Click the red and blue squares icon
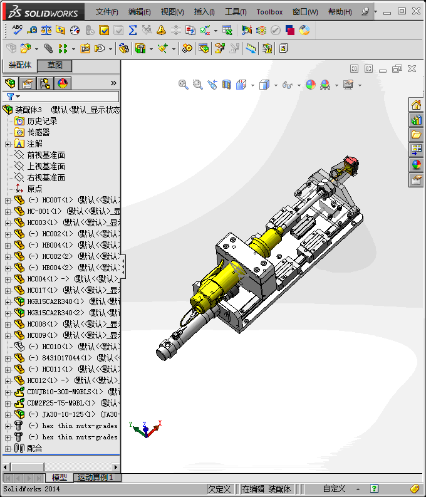The width and height of the screenshot is (426, 497). point(290,30)
